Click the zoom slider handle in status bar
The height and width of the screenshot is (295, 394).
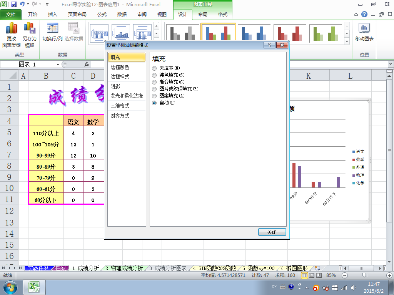[364, 275]
